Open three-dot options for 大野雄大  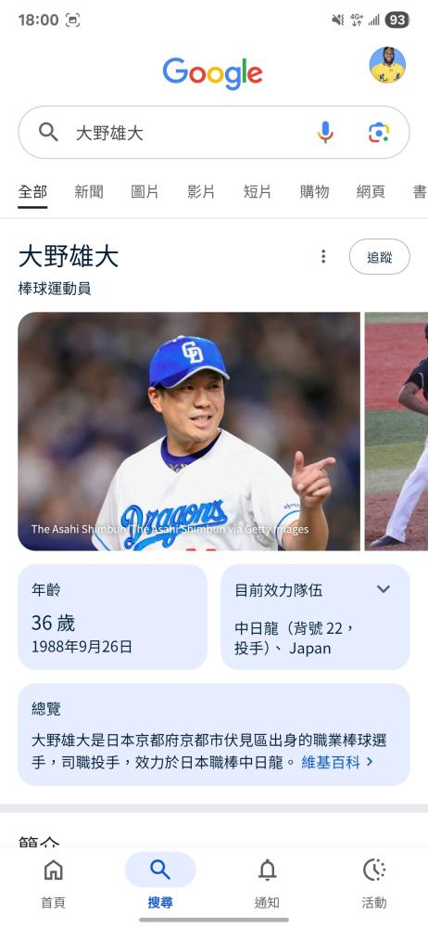pyautogui.click(x=322, y=256)
